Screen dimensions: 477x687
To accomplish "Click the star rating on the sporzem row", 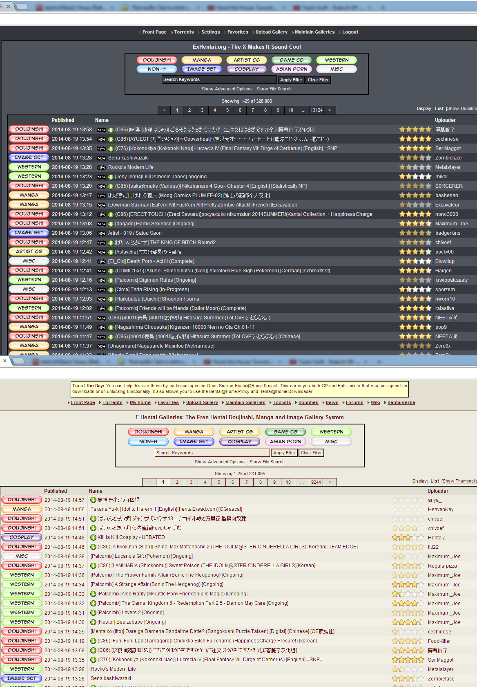I will point(415,289).
